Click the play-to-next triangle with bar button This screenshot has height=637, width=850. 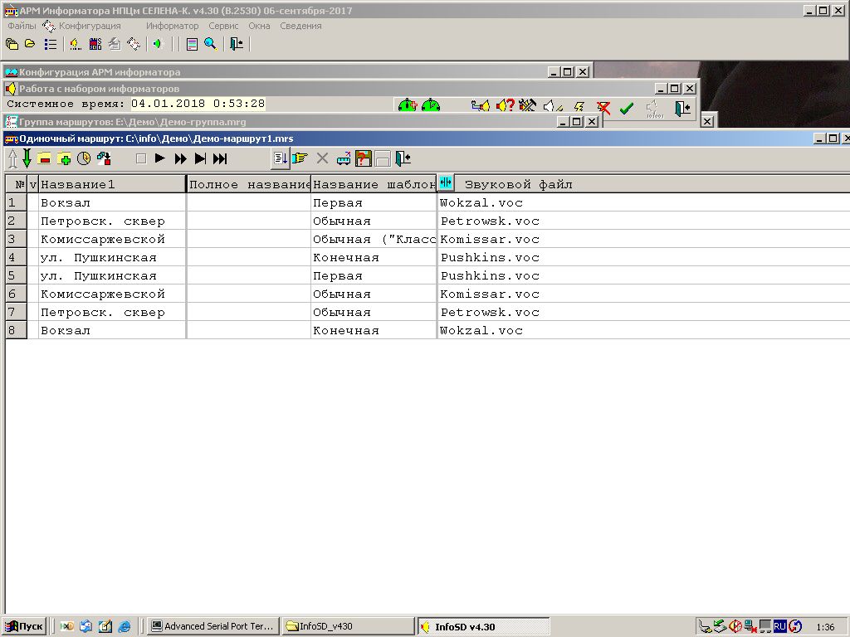(200, 158)
